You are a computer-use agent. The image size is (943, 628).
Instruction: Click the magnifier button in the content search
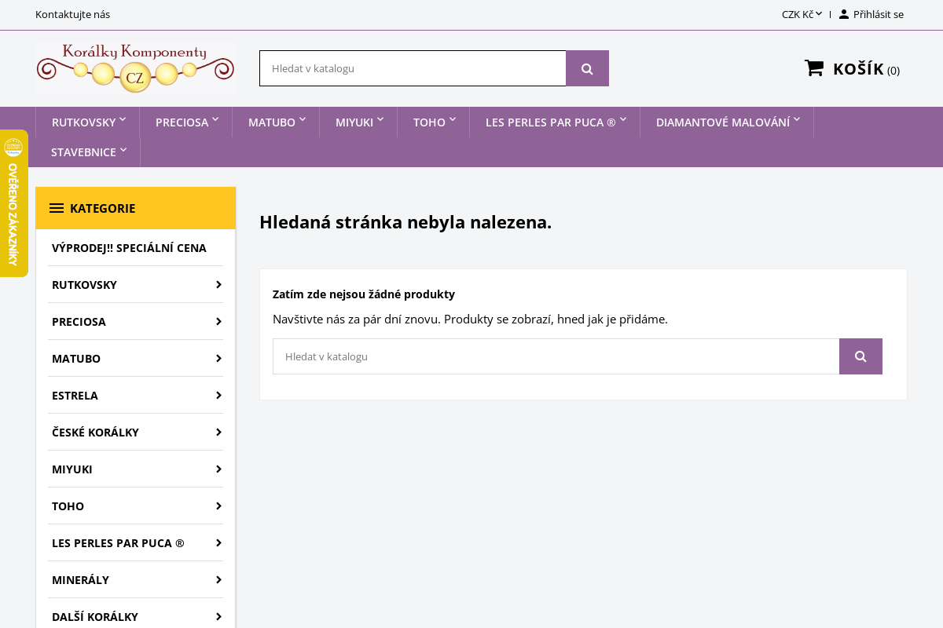tap(860, 356)
